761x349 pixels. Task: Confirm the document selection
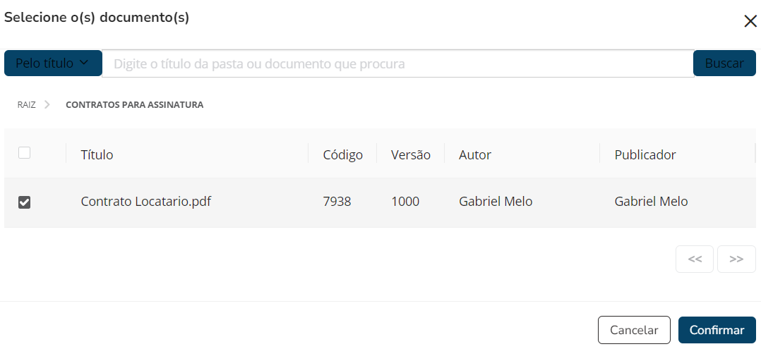click(x=717, y=330)
